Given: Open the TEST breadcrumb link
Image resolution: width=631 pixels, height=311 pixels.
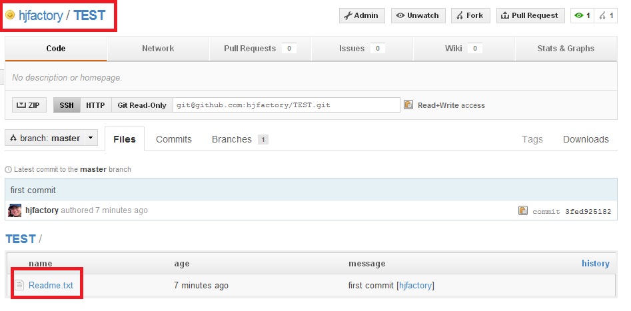Looking at the screenshot, I should (21, 239).
